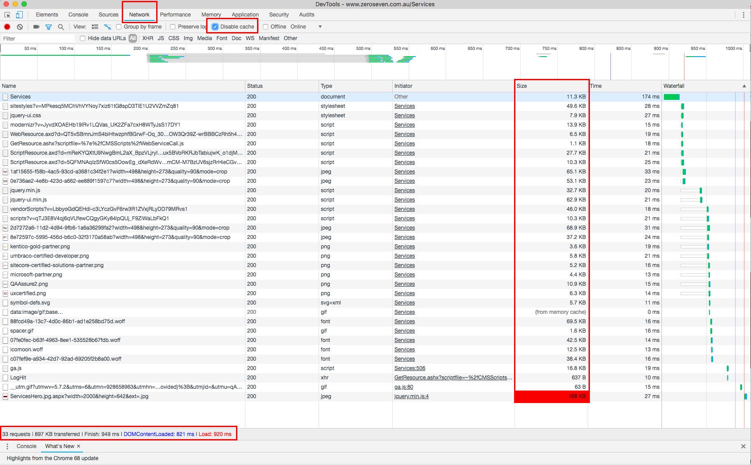This screenshot has height=465, width=751.
Task: Click the capture screenshots camera icon
Action: coord(36,27)
